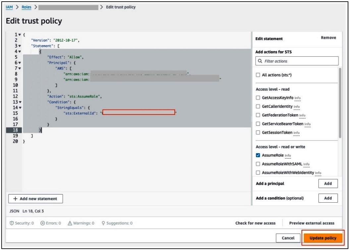
Task: Click the actions list vertical scrollbar
Action: [340, 103]
